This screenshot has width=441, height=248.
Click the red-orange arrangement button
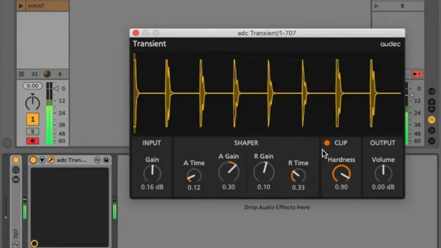coord(417,74)
